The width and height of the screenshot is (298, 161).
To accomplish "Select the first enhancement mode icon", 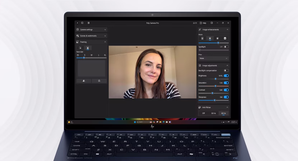I will click(202, 38).
